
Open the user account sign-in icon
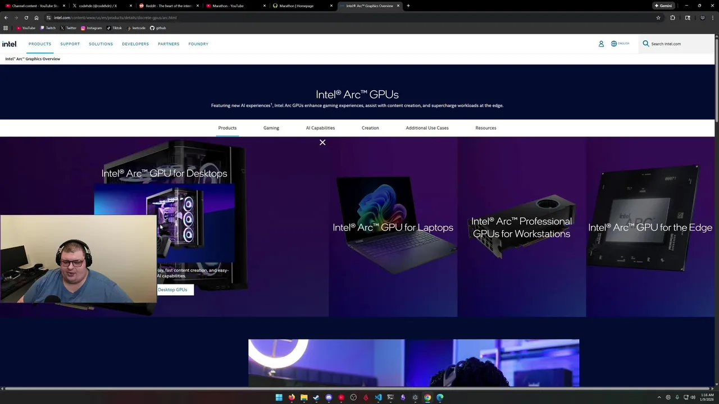tap(601, 44)
